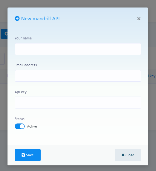
Task: Click the Active label next to the switch
Action: pyautogui.click(x=32, y=126)
